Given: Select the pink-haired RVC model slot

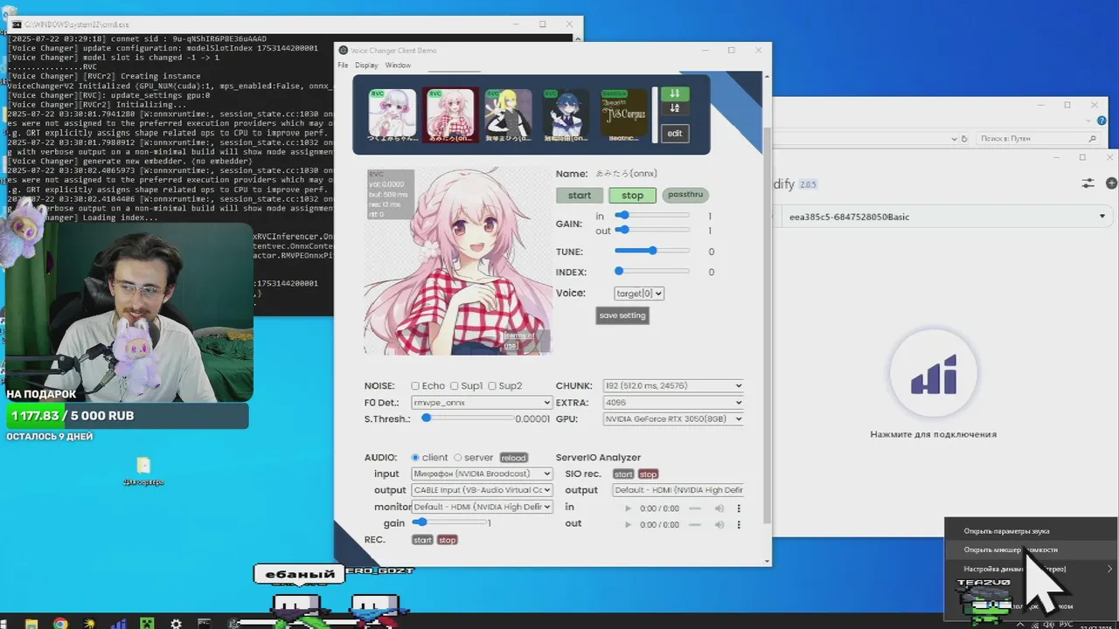Looking at the screenshot, I should (450, 114).
